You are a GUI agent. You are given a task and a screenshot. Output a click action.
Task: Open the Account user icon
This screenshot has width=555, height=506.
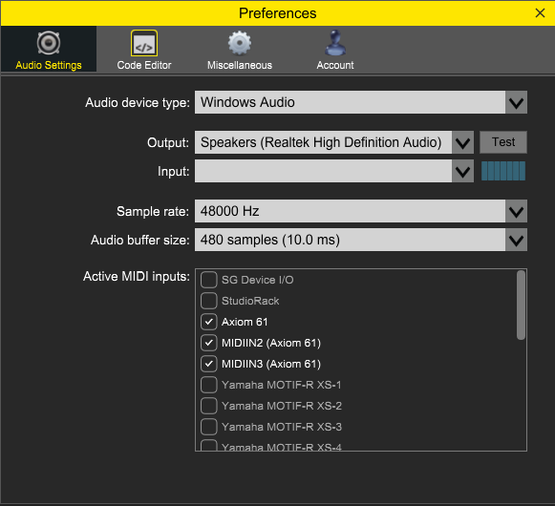point(335,43)
